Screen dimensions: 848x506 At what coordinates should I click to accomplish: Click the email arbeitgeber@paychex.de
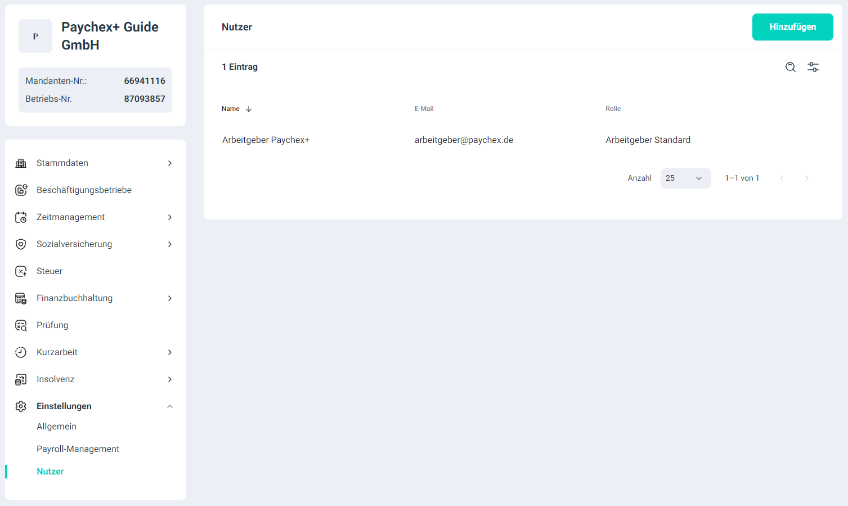pos(464,140)
